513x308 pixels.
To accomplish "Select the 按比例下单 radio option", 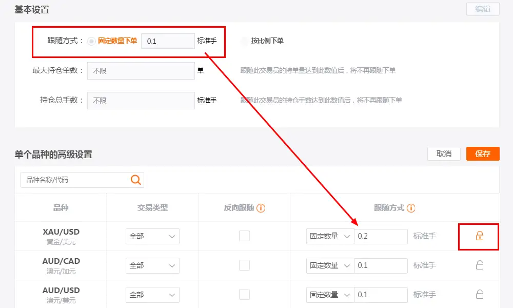I will [x=244, y=41].
